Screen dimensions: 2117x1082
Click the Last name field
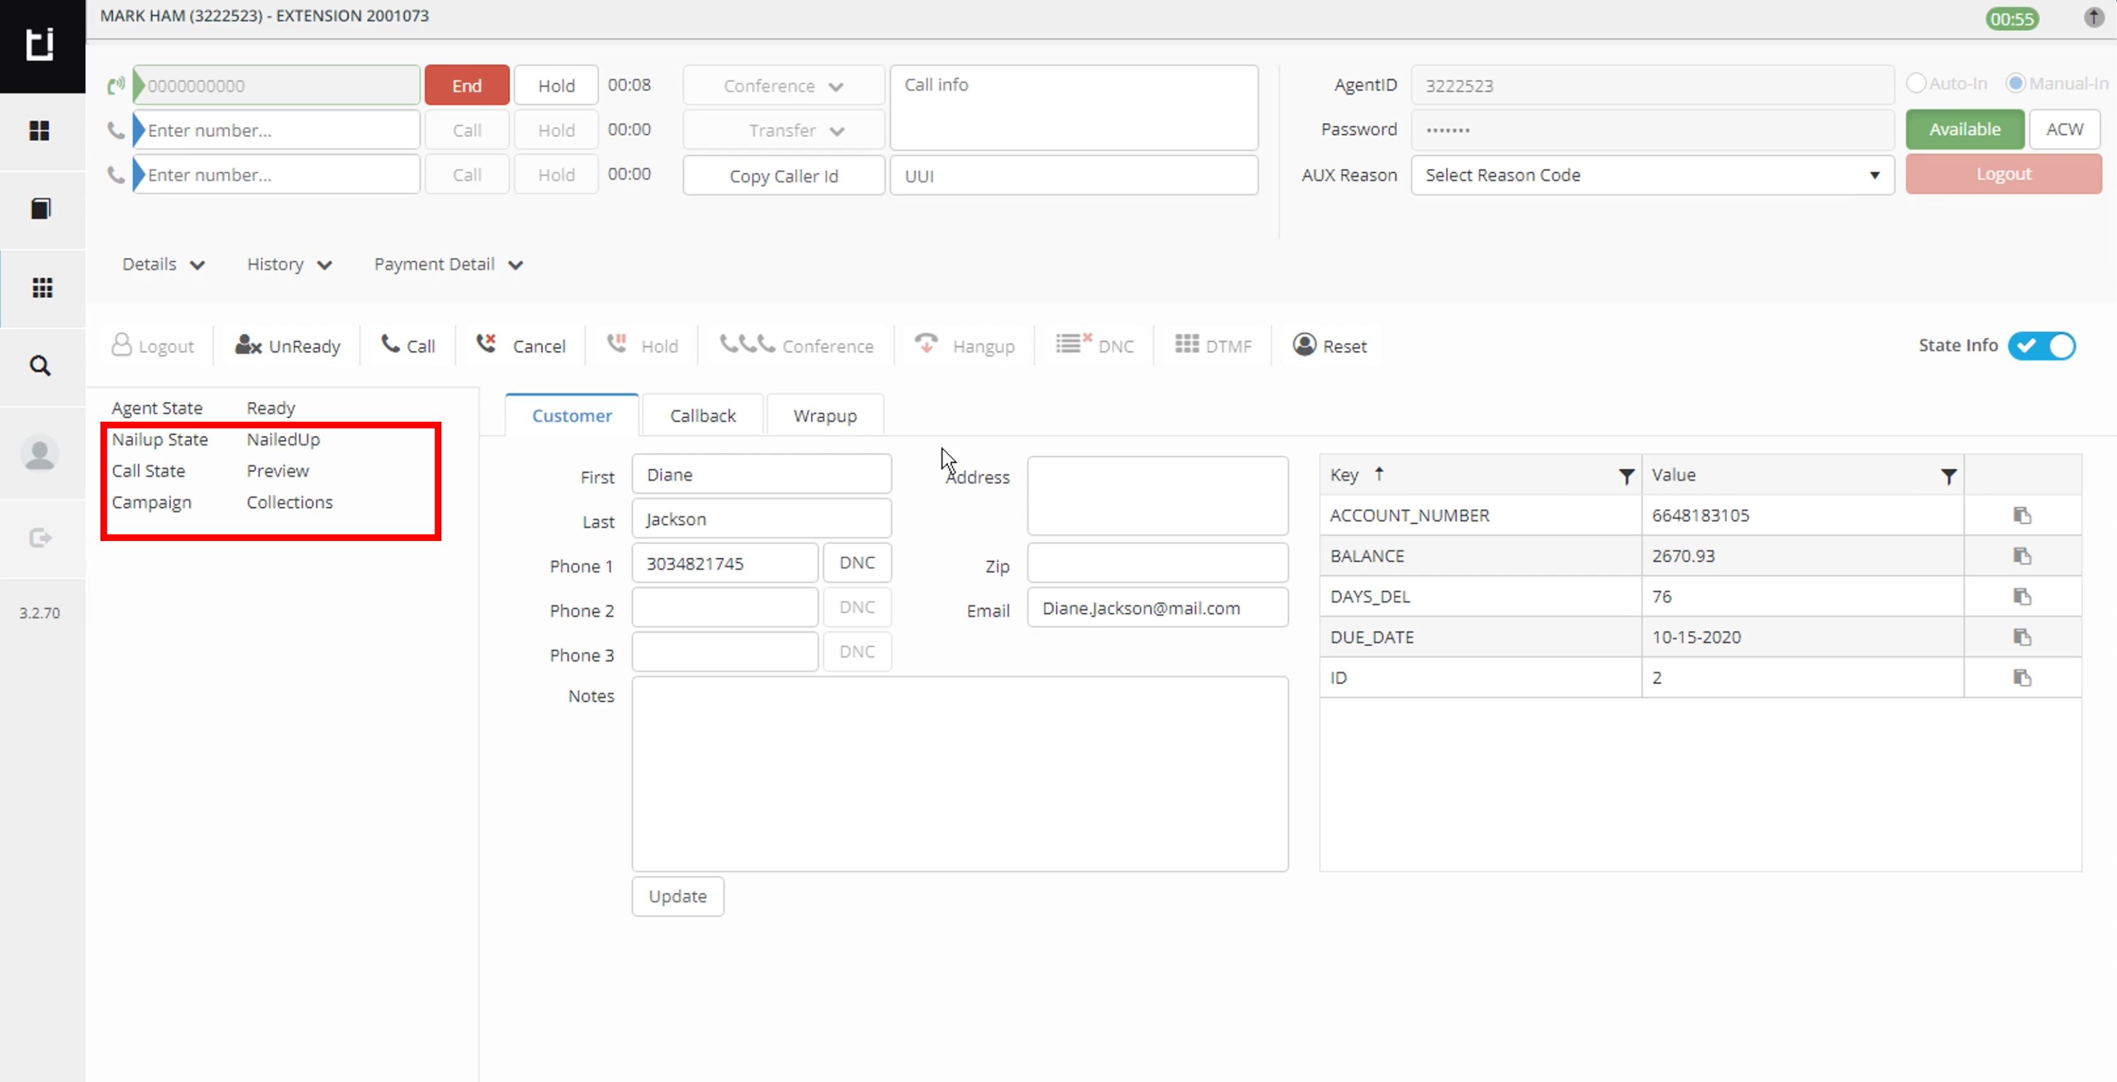click(x=761, y=518)
